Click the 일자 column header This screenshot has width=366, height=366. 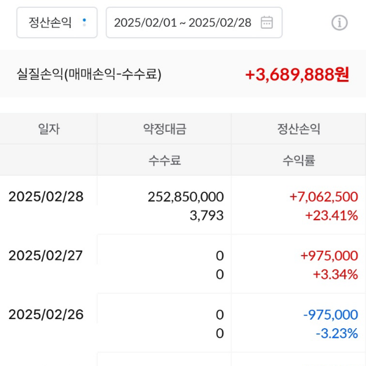[x=49, y=129]
